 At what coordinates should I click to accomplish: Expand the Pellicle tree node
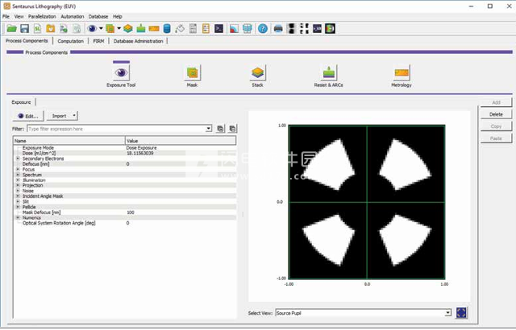click(x=18, y=207)
